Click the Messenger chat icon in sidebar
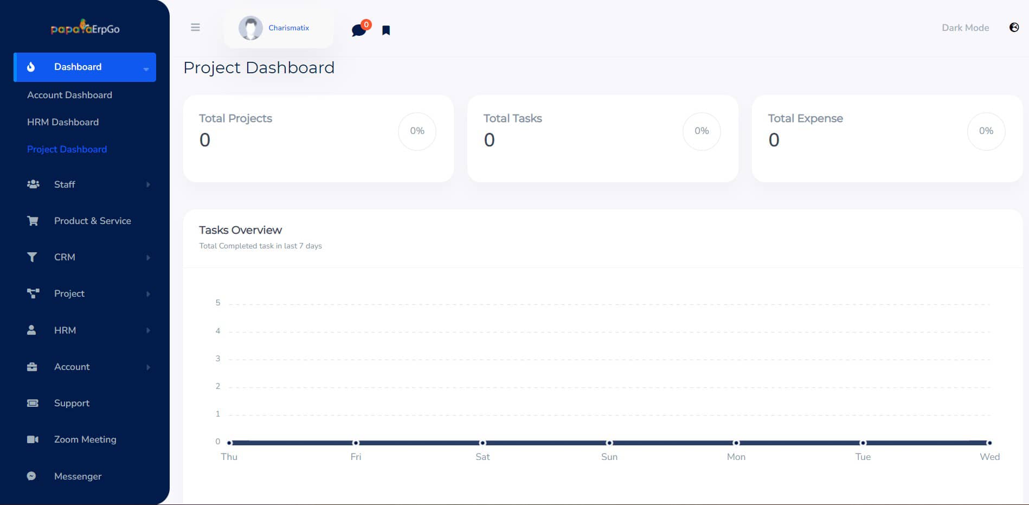 pyautogui.click(x=31, y=476)
